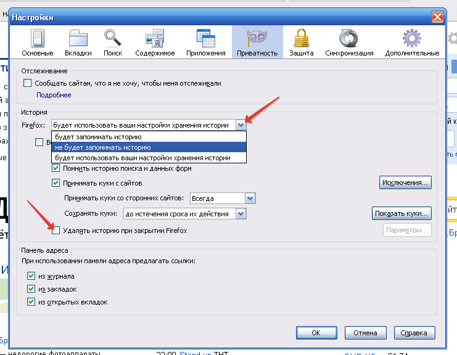
Task: Open the Синхронизация settings icon
Action: [349, 39]
